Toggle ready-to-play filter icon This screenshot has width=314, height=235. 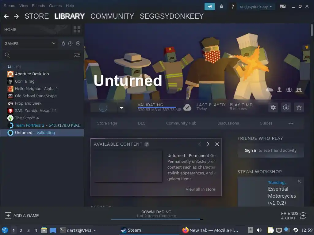(x=78, y=43)
